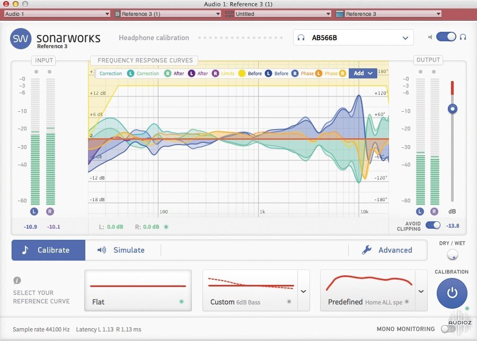Toggle the Phase L curve

(x=319, y=73)
